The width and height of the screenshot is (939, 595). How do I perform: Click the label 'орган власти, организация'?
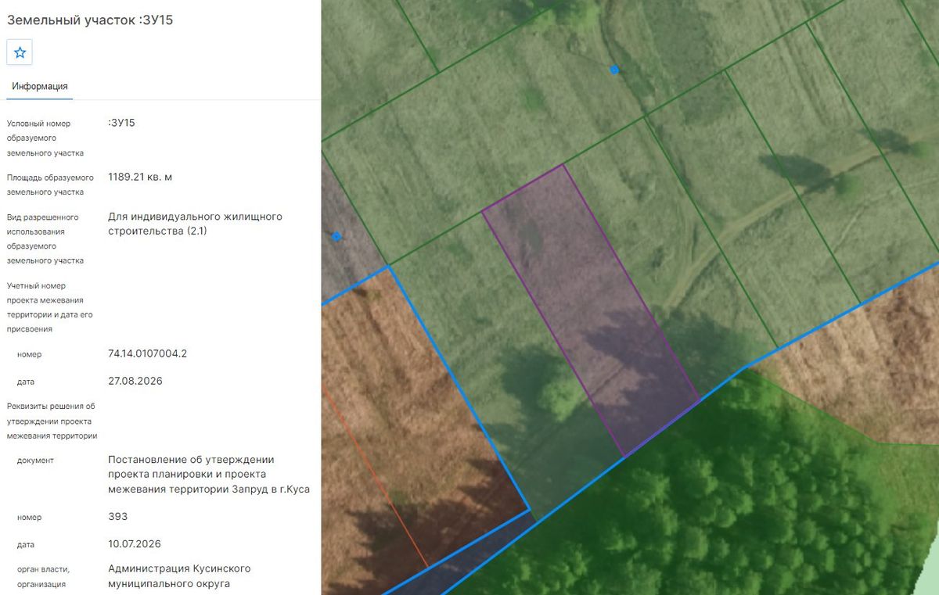coord(44,576)
